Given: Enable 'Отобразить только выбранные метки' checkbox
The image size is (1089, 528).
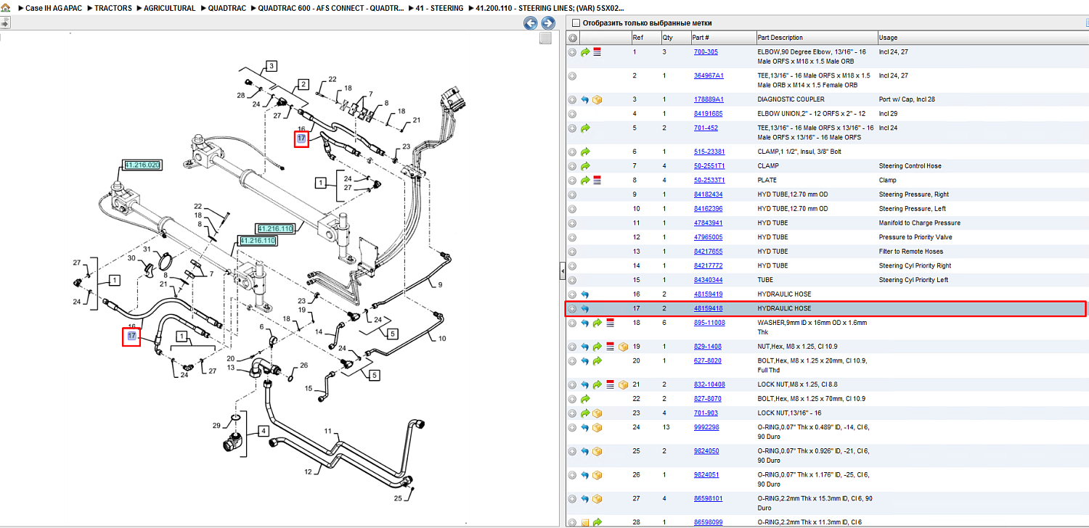Looking at the screenshot, I should pos(576,23).
